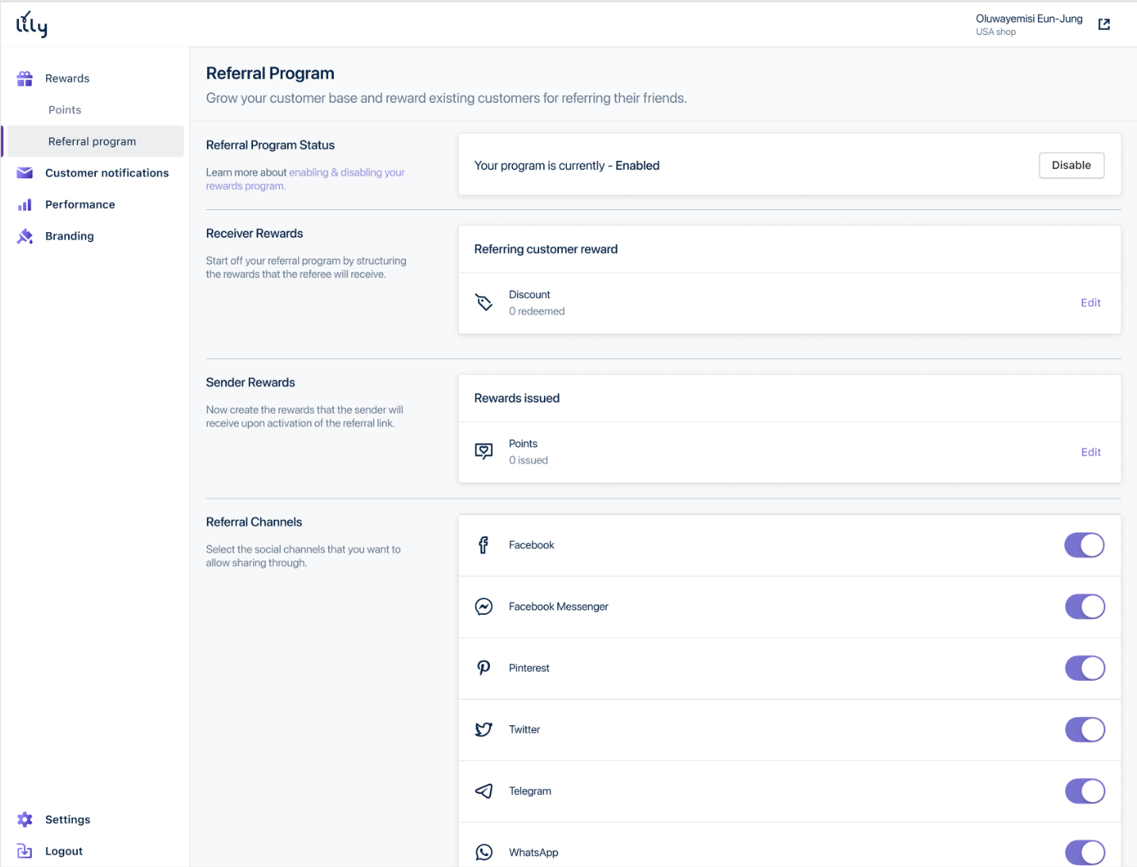Turn off the Facebook sharing toggle
Image resolution: width=1137 pixels, height=867 pixels.
(x=1084, y=545)
